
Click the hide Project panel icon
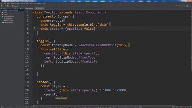pos(23,8)
